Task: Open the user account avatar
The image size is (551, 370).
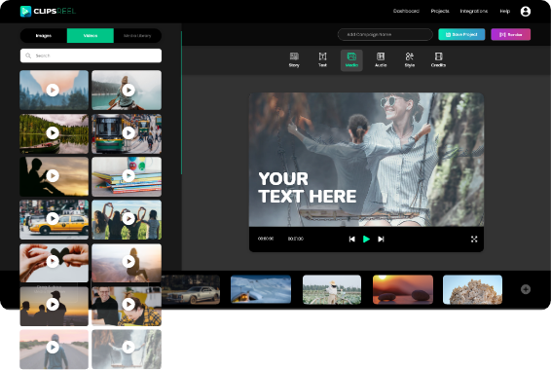Action: click(526, 12)
